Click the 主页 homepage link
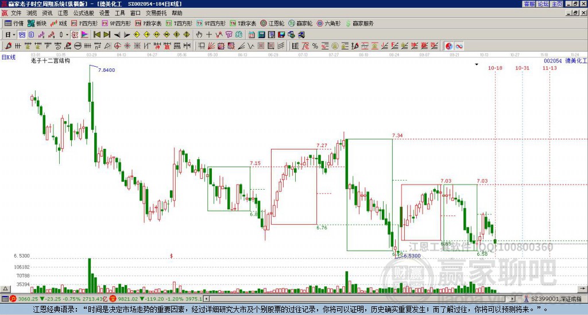 point(556,4)
